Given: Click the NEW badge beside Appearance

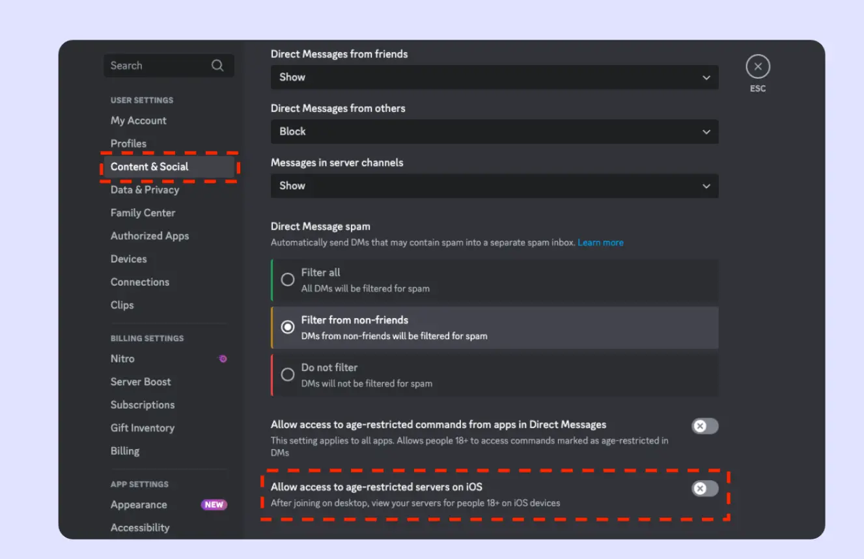Looking at the screenshot, I should [214, 504].
